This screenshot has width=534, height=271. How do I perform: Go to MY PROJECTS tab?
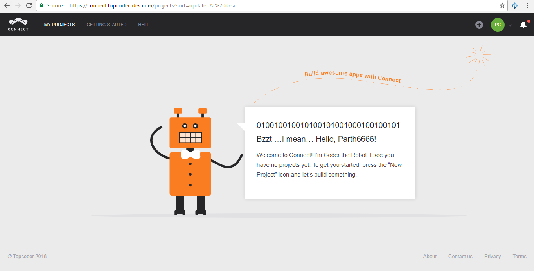click(59, 25)
